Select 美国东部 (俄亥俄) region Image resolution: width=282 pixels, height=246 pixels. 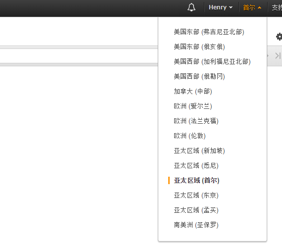tap(199, 47)
